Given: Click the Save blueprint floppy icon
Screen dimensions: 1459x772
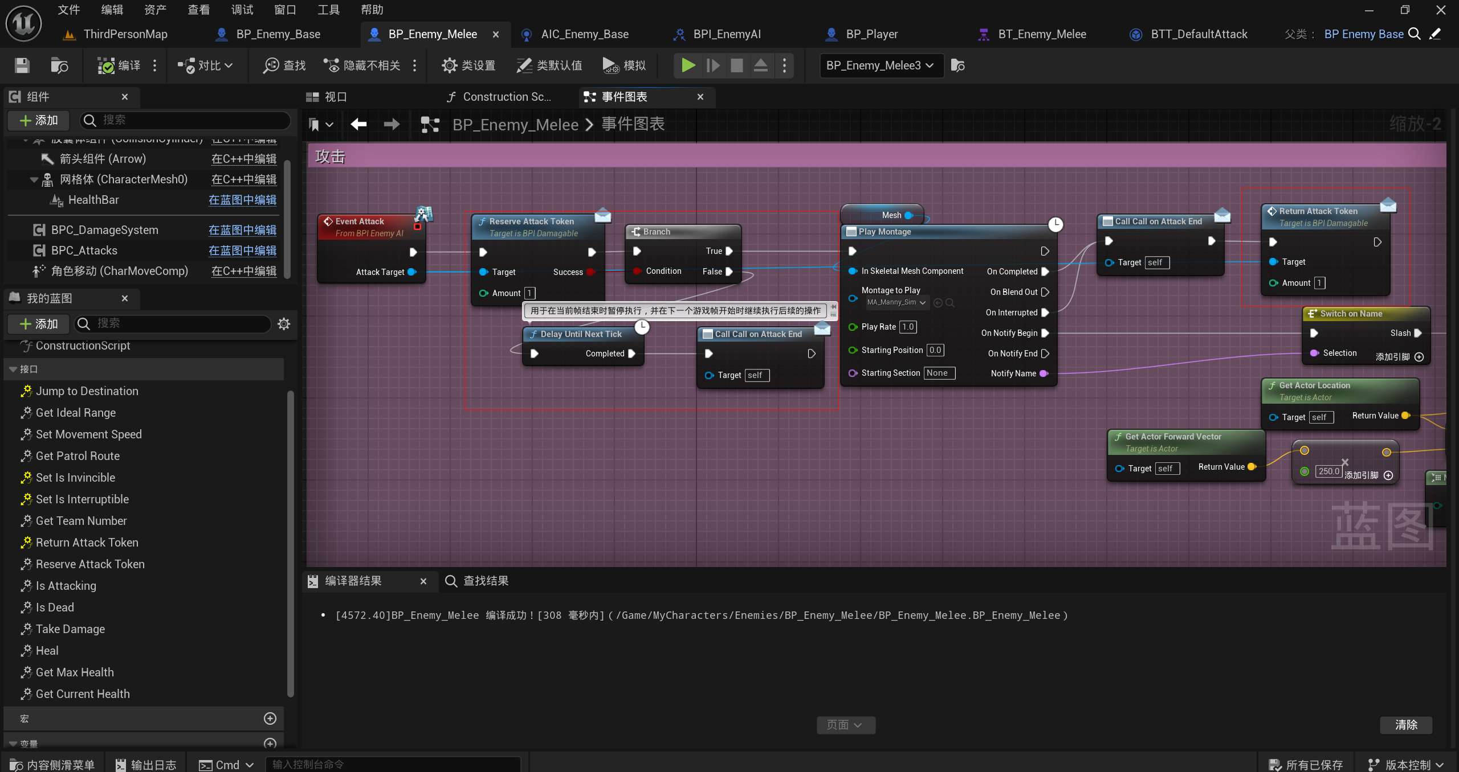Looking at the screenshot, I should click(22, 65).
